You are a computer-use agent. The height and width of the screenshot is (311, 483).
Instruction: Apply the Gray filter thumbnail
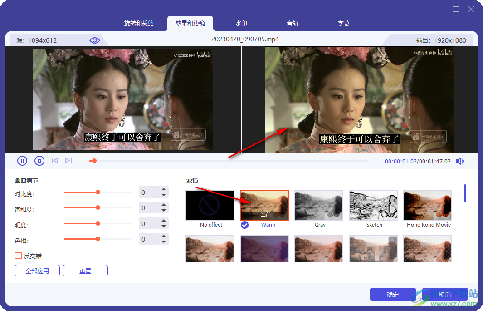[319, 205]
